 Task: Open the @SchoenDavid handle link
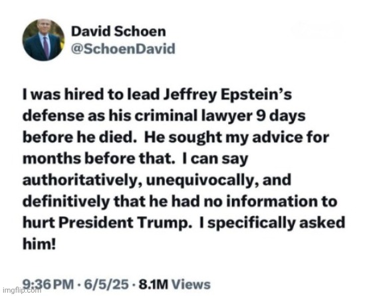coord(123,49)
